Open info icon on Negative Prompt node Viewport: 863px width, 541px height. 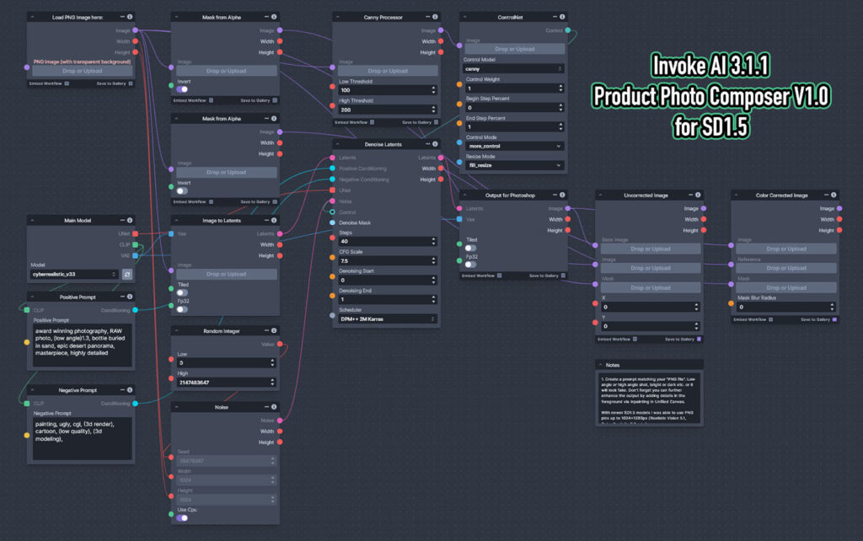130,389
